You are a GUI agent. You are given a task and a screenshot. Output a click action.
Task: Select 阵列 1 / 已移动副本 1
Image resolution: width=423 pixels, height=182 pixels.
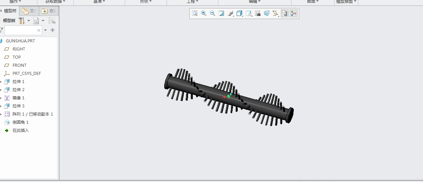click(x=33, y=114)
